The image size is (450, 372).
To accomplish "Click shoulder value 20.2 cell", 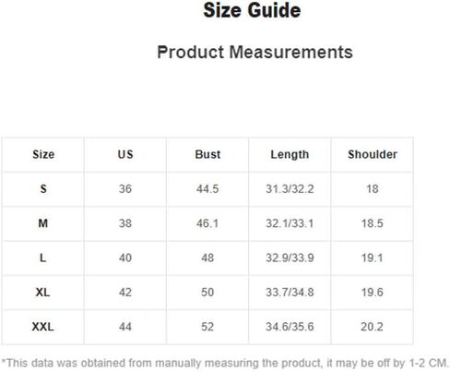I will (x=372, y=327).
